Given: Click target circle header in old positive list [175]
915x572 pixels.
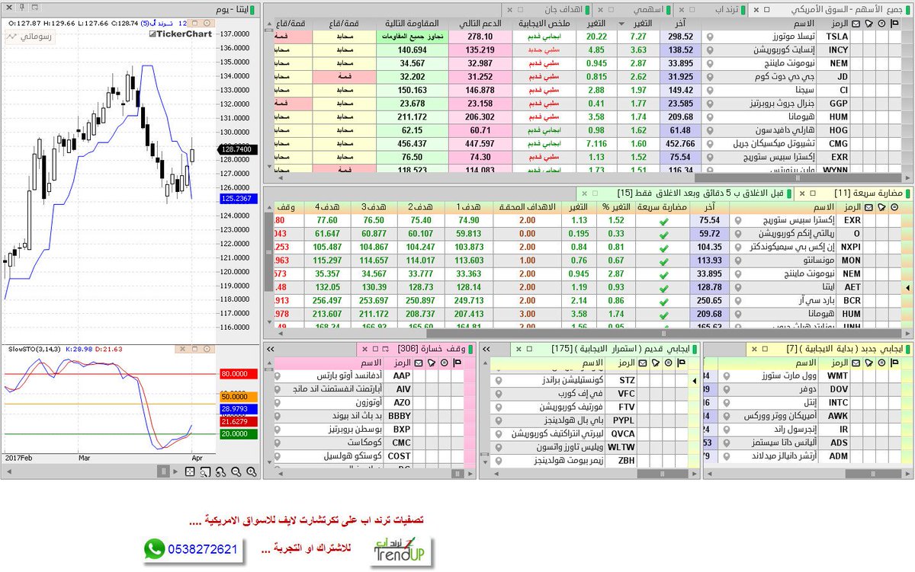Looking at the screenshot, I should 669,363.
